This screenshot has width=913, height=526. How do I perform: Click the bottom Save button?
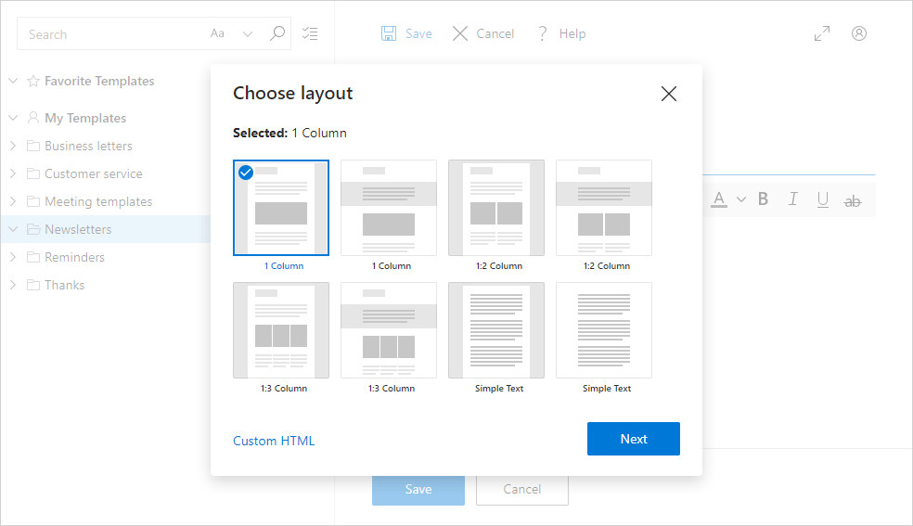(x=418, y=489)
